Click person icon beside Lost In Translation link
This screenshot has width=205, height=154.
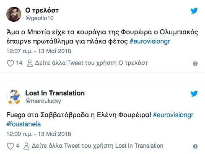pyautogui.click(x=26, y=146)
